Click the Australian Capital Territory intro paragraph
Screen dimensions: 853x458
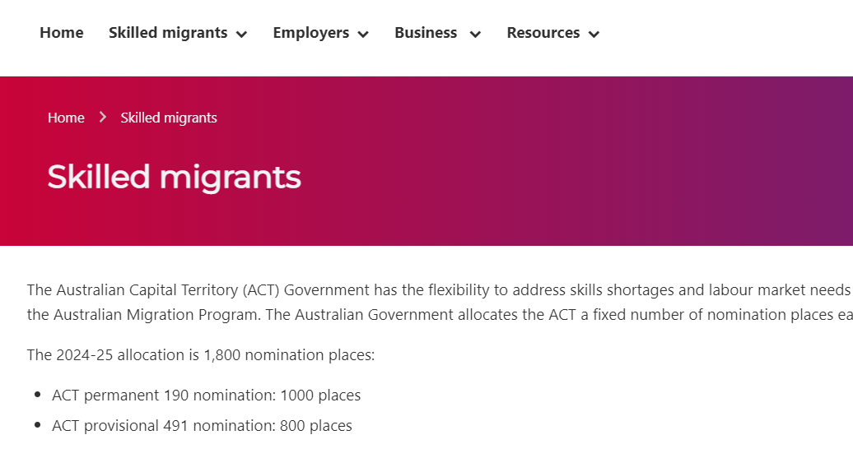(x=440, y=302)
